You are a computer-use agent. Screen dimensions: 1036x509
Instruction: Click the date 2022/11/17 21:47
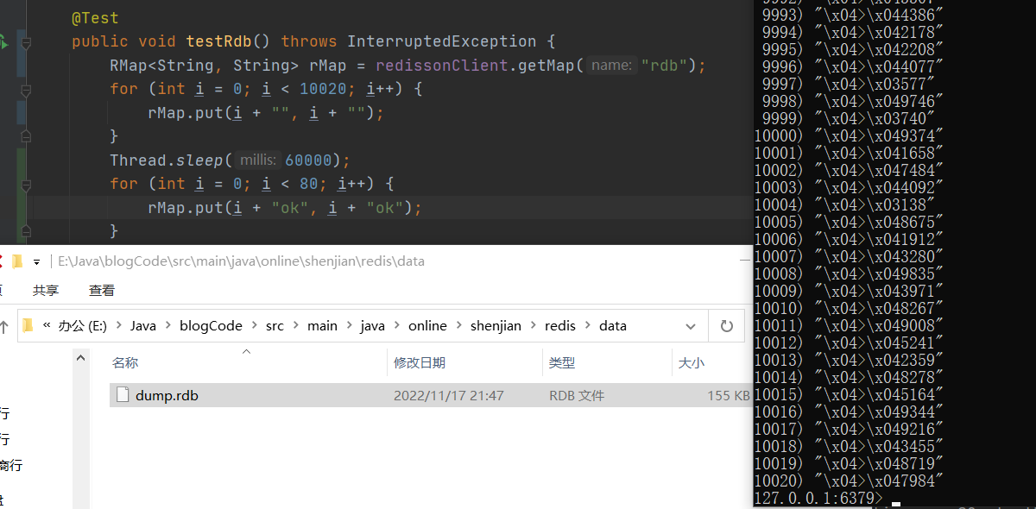point(449,396)
